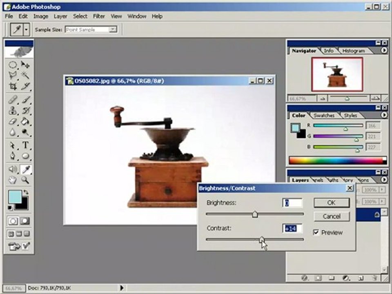This screenshot has height=294, width=392.
Task: Switch to the Histogram tab
Action: pyautogui.click(x=354, y=51)
